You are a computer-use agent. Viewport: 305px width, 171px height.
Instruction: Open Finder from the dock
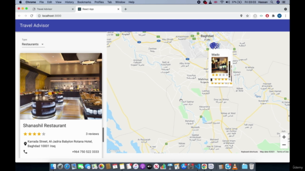click(x=53, y=166)
